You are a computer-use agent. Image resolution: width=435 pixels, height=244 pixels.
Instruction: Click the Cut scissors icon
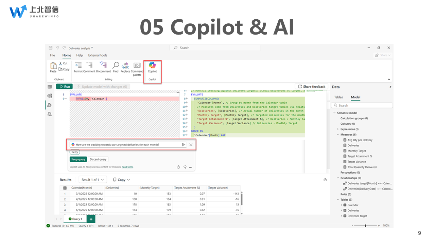coord(60,63)
